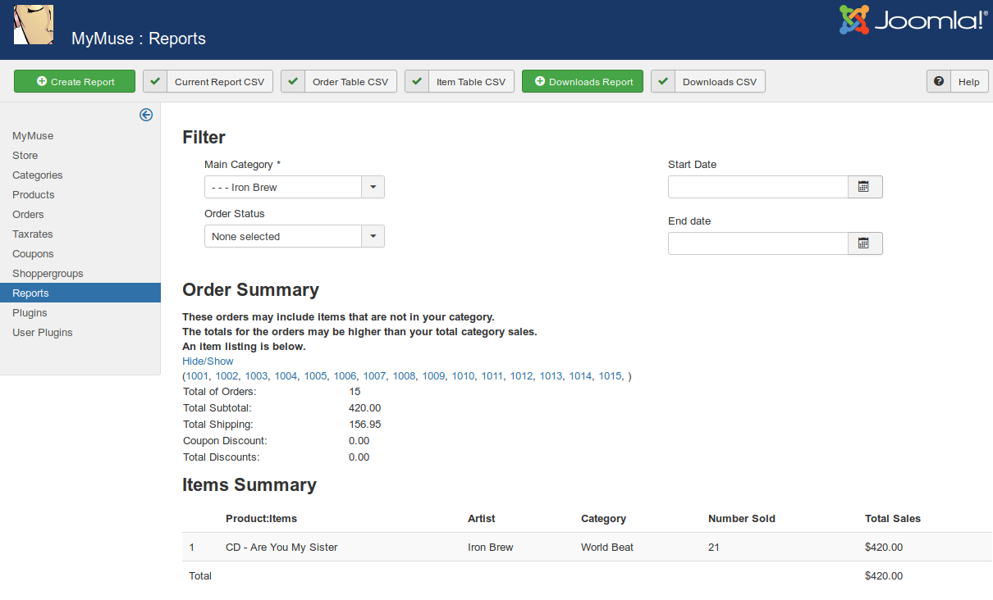Image resolution: width=993 pixels, height=600 pixels.
Task: Click the Help icon button
Action: coord(938,81)
